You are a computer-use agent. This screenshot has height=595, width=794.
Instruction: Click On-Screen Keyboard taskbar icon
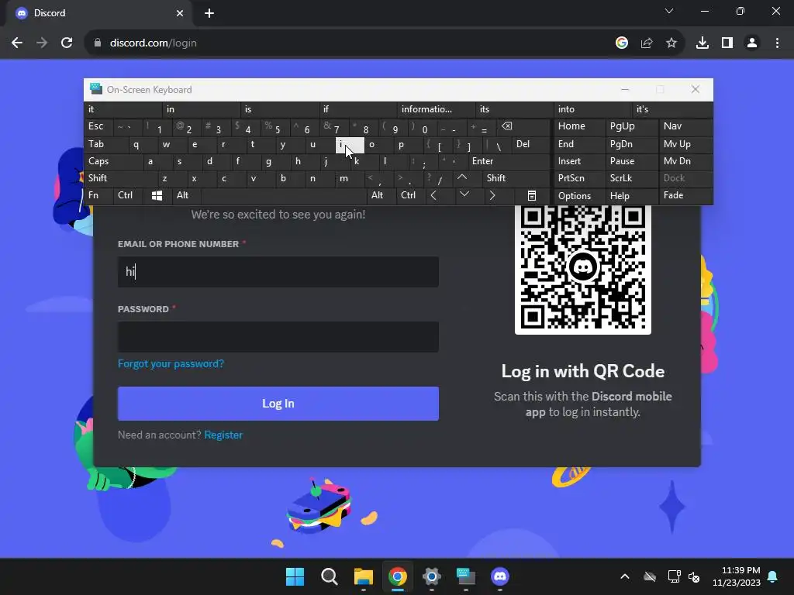coord(465,576)
